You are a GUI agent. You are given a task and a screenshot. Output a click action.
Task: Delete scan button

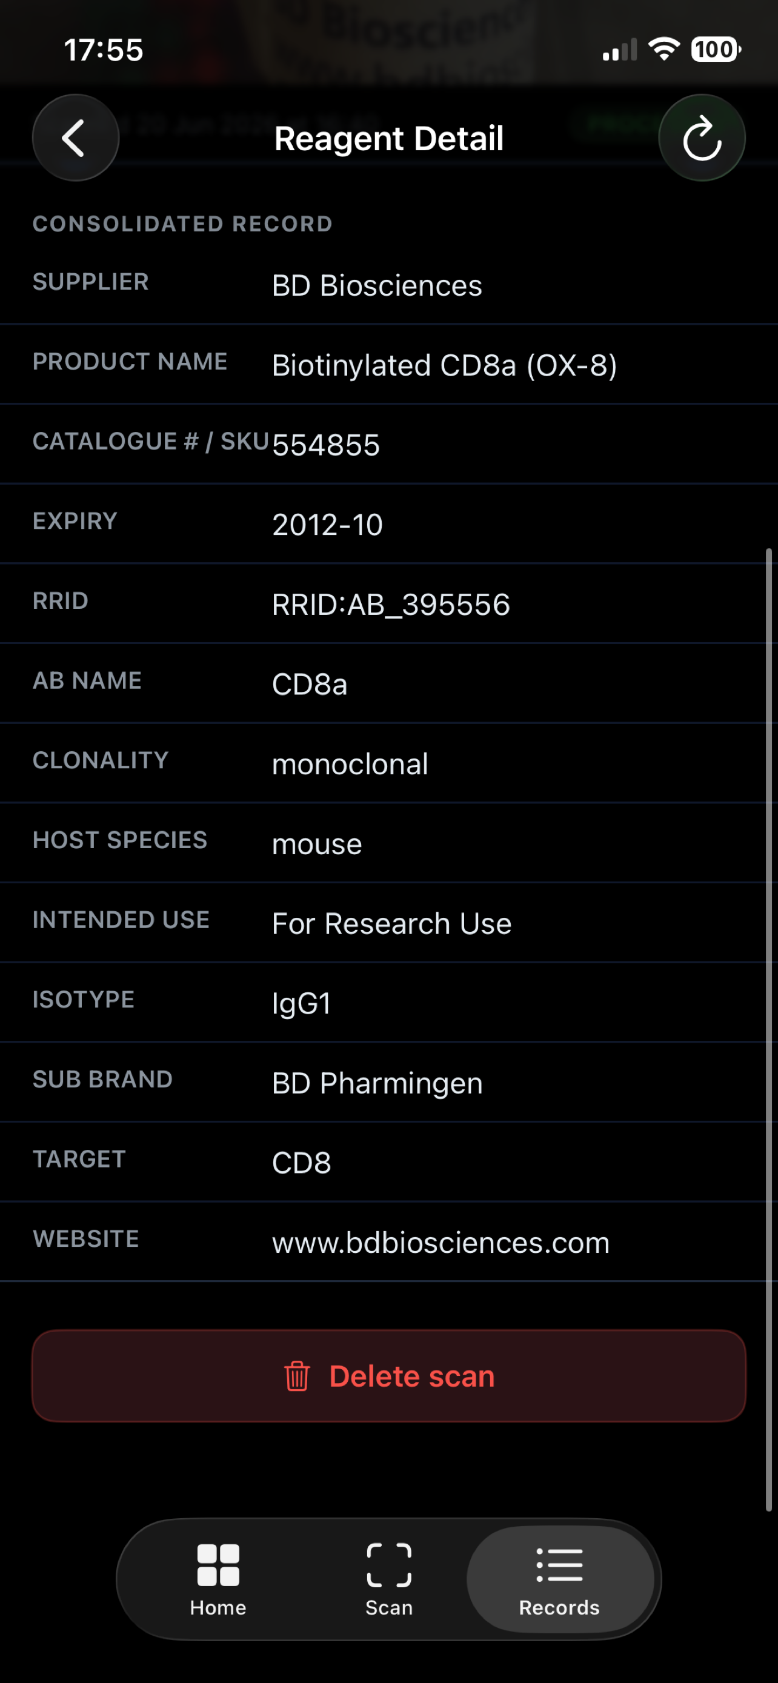coord(388,1376)
